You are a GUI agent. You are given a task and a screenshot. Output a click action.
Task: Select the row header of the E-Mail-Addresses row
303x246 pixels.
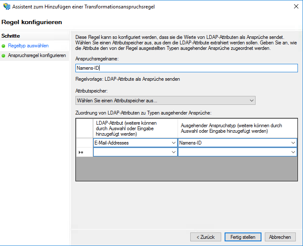84,143
